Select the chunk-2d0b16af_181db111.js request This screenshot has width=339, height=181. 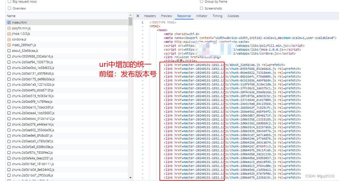pos(67,164)
